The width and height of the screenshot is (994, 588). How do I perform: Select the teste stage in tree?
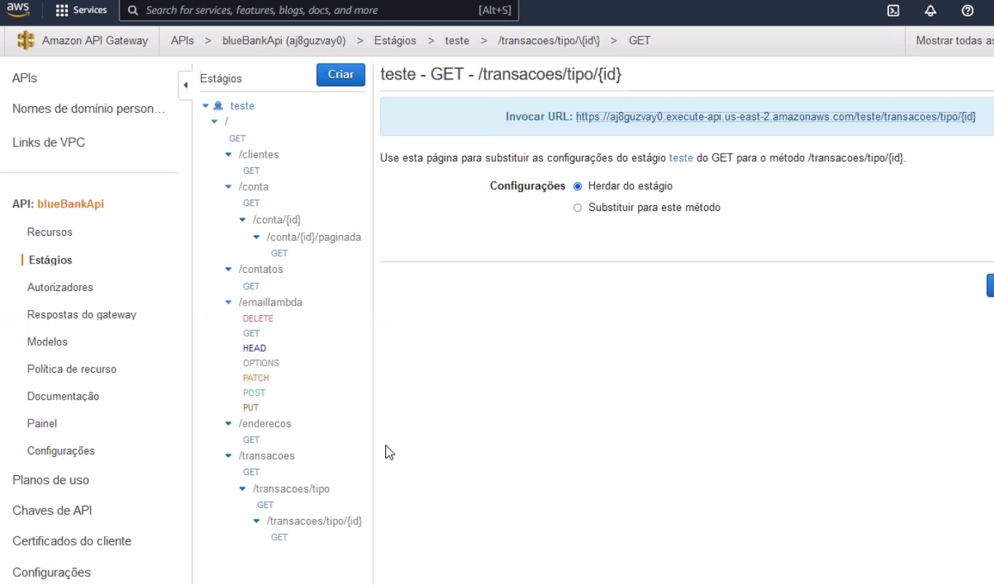click(242, 106)
